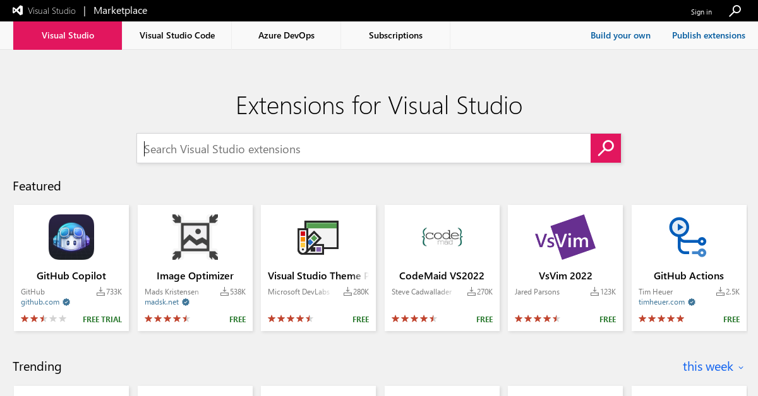Select the Visual Studio Theme Pack icon
The width and height of the screenshot is (758, 396).
coord(318,237)
